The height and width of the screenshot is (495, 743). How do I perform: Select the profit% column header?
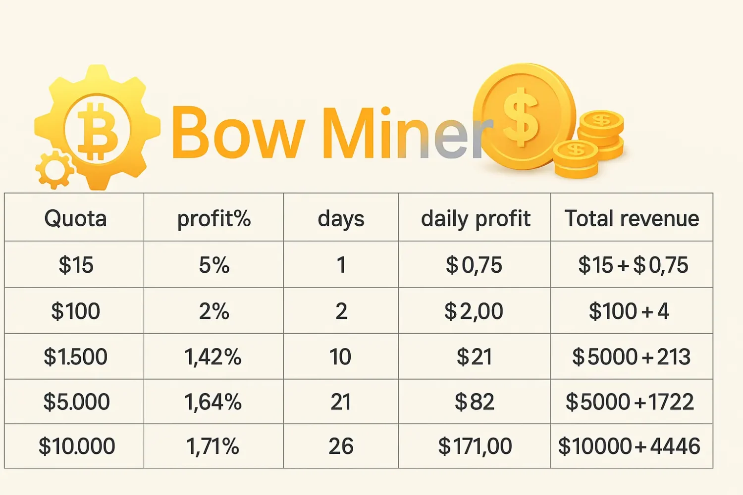coord(214,218)
